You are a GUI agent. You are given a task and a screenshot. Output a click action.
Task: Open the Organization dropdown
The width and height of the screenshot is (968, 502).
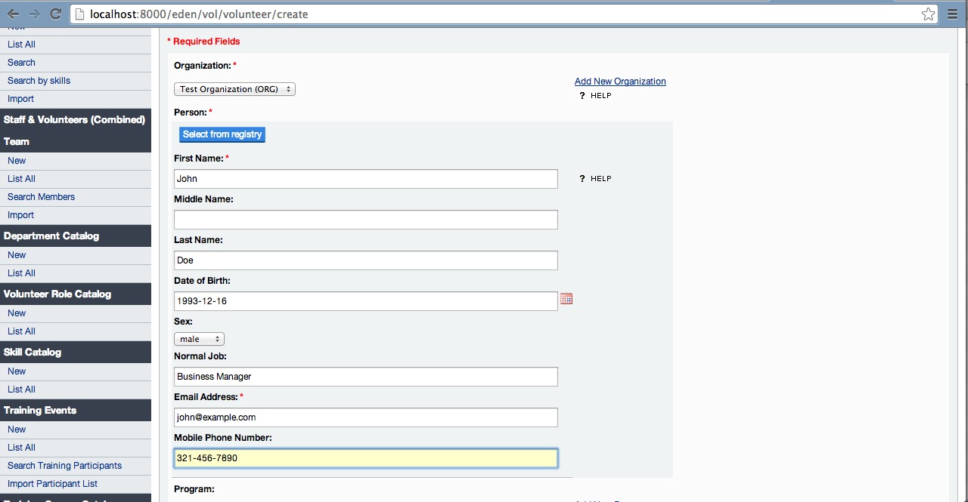(x=234, y=89)
